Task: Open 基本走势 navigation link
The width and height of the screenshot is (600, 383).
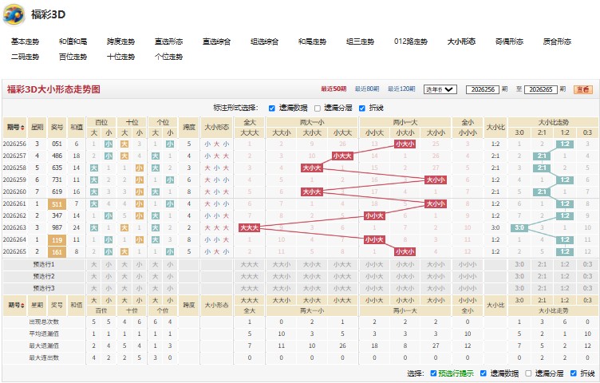Action: (x=25, y=41)
